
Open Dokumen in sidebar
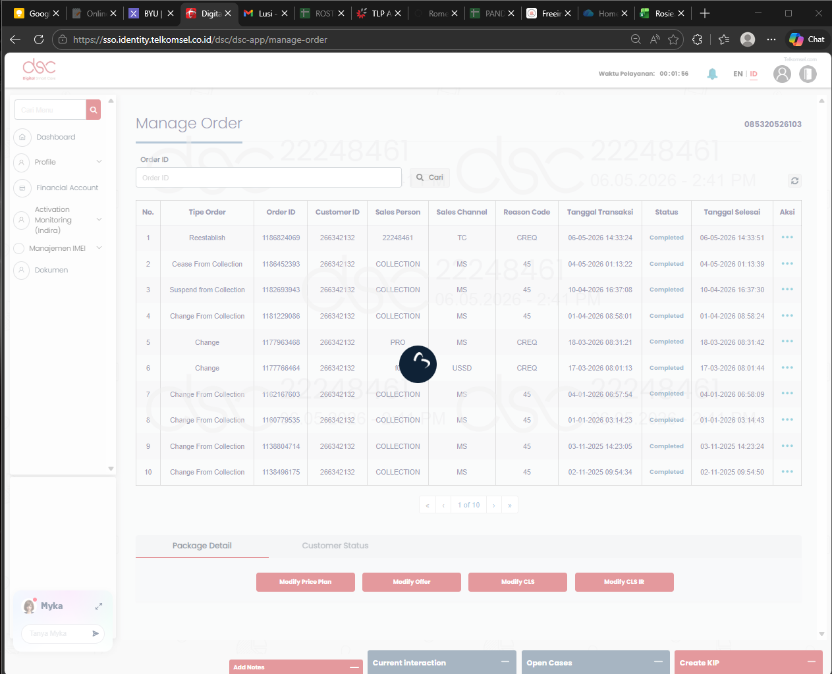[51, 270]
